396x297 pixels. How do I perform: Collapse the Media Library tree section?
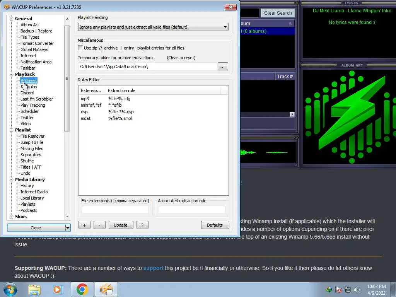tap(11, 179)
